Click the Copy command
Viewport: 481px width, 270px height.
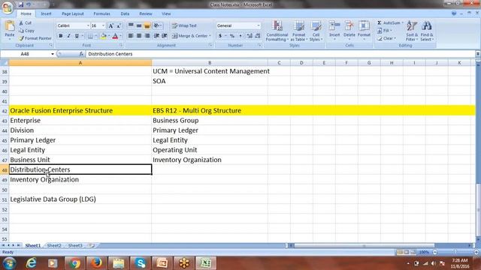coord(26,31)
